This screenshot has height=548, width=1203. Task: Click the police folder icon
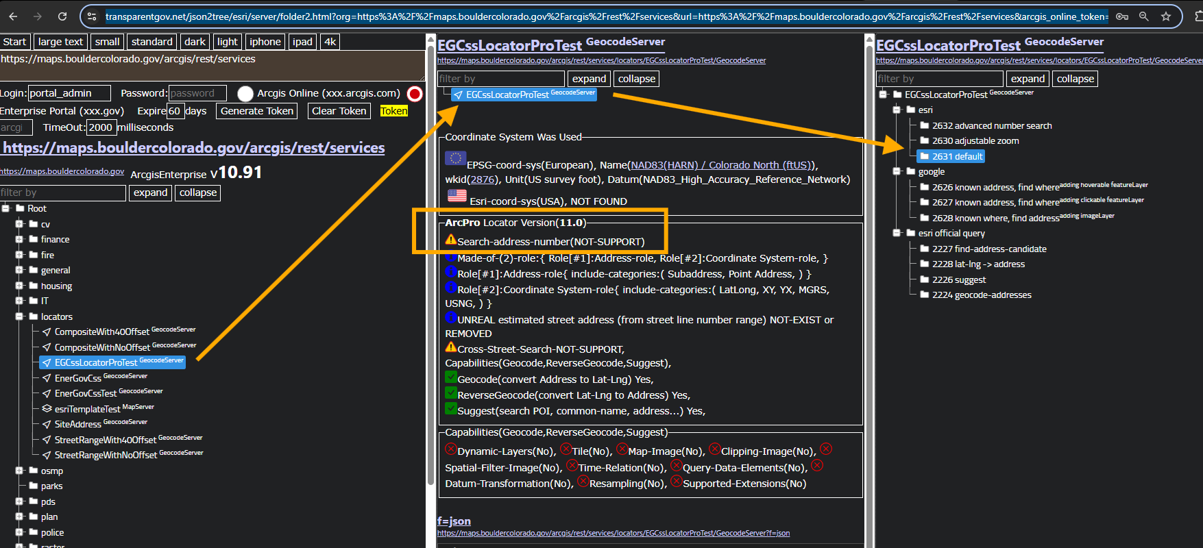33,532
